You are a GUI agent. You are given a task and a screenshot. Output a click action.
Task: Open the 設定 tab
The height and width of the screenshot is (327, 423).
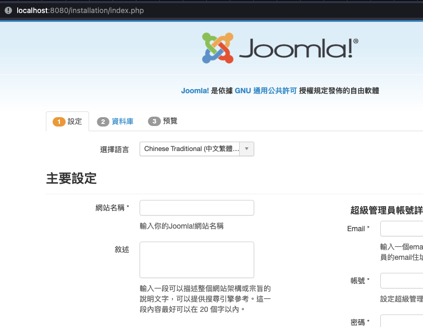67,121
